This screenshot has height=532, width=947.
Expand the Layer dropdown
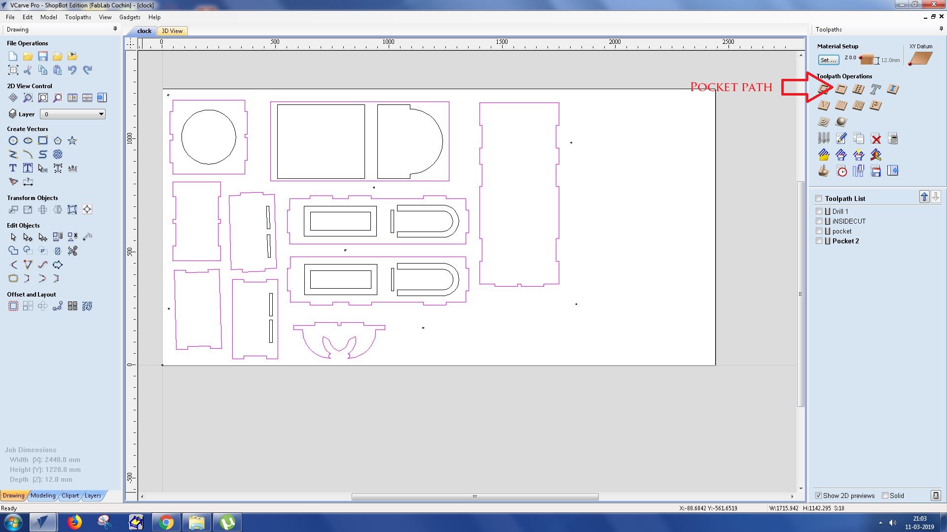tap(101, 114)
